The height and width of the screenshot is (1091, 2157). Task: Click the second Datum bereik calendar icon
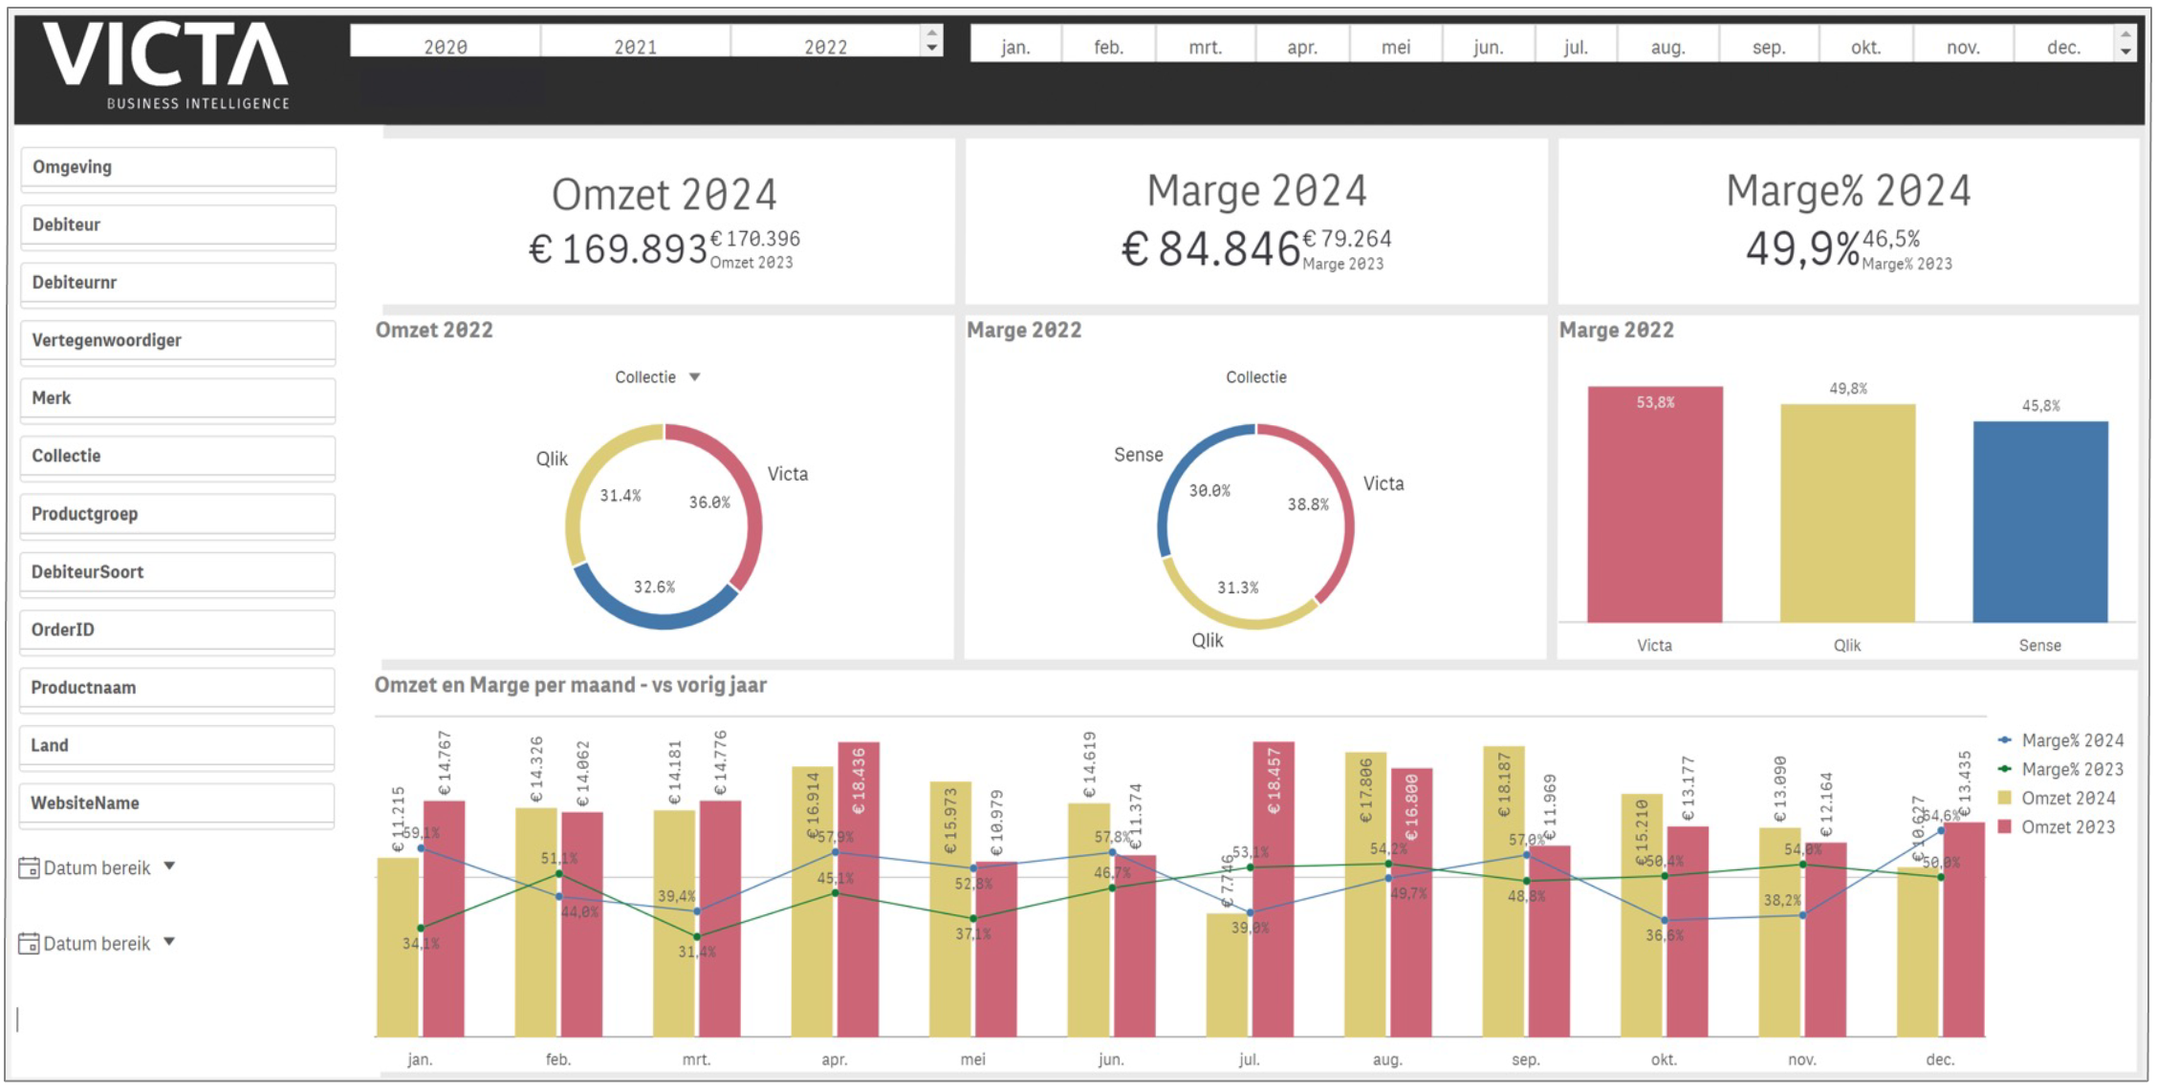pyautogui.click(x=29, y=943)
